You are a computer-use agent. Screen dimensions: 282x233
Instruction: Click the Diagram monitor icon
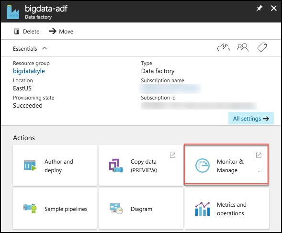point(116,209)
